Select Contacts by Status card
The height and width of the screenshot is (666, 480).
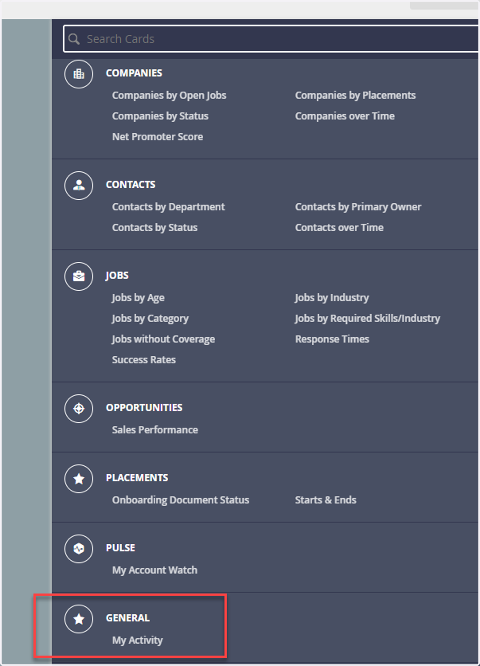tap(155, 228)
